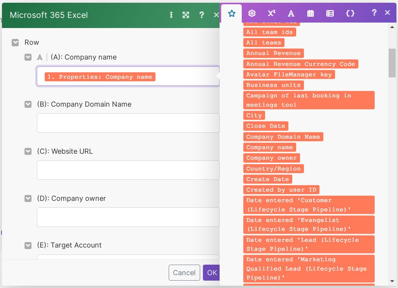Image resolution: width=398 pixels, height=288 pixels.
Task: Insert the Company Domain Name variable pill
Action: [283, 137]
